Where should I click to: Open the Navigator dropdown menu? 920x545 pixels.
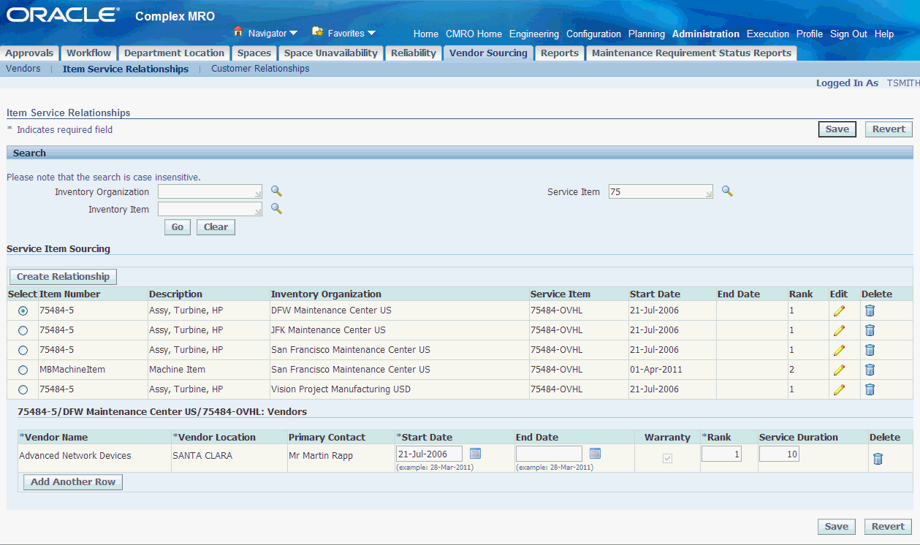pos(273,34)
